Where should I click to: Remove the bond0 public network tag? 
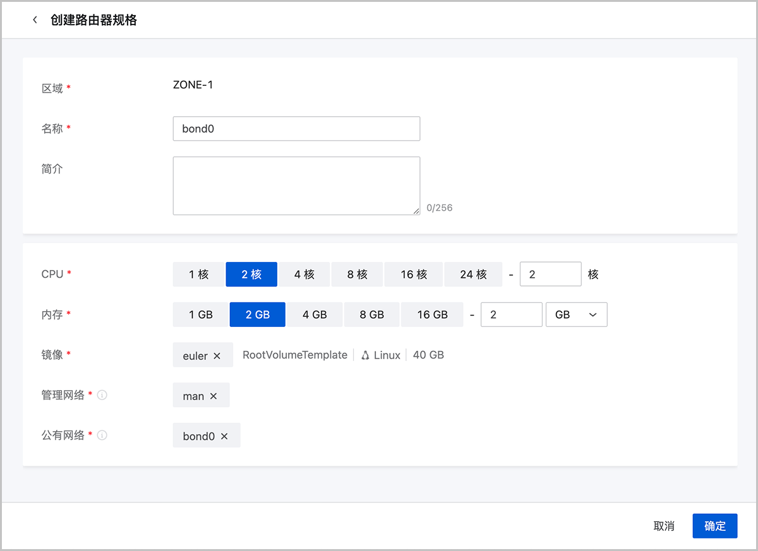point(224,436)
